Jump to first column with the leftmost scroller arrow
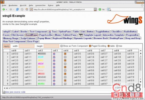The width and height of the screenshot is (145, 100). click(4, 88)
